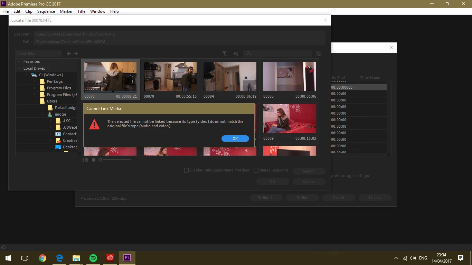472x265 pixels.
Task: Select clip thumbnail 00084
Action: tap(230, 77)
